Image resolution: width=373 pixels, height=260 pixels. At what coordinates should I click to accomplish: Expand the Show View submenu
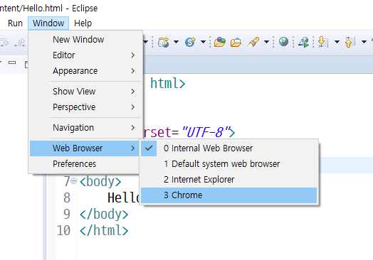pos(85,92)
